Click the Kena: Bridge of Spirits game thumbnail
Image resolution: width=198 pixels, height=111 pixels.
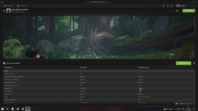pyautogui.click(x=8, y=10)
